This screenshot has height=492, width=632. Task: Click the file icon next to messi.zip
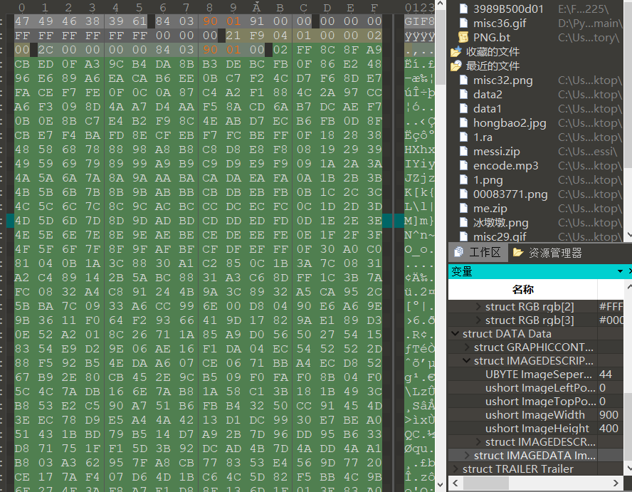pos(463,151)
